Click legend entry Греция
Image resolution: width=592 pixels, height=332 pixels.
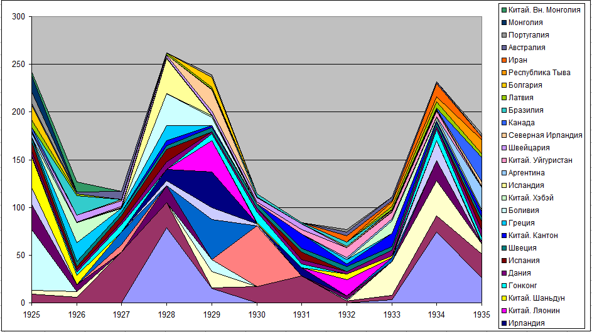coord(518,223)
